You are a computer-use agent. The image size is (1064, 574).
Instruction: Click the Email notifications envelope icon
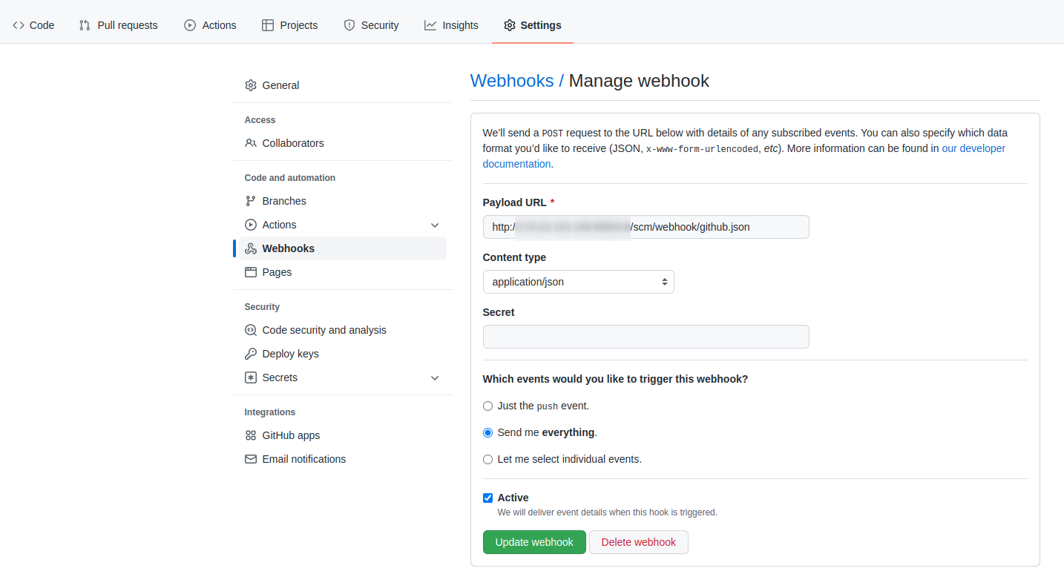pos(251,459)
